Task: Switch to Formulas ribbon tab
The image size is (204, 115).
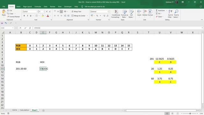Action: 38,6
